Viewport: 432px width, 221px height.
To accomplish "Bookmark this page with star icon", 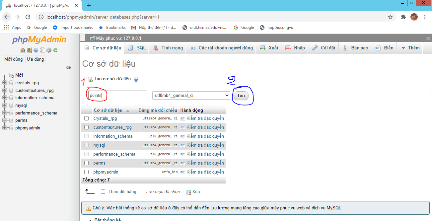I will click(x=390, y=17).
